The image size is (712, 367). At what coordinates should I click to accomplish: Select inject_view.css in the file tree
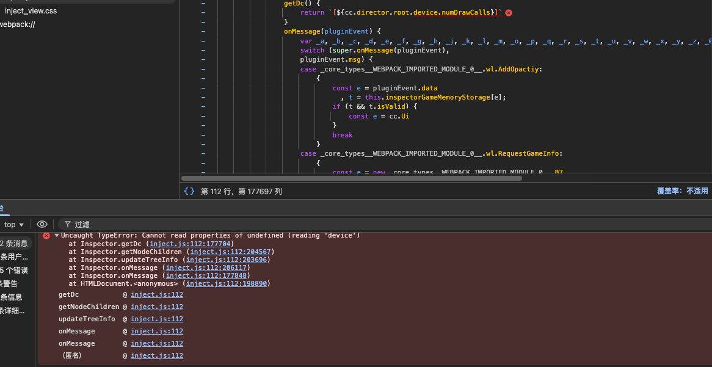[31, 11]
